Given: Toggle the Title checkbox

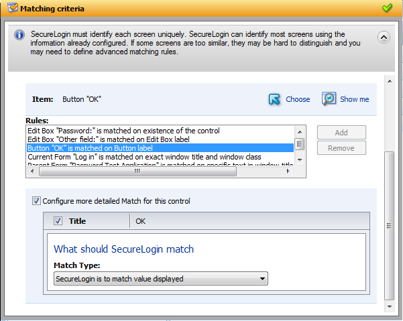Looking at the screenshot, I should [58, 221].
